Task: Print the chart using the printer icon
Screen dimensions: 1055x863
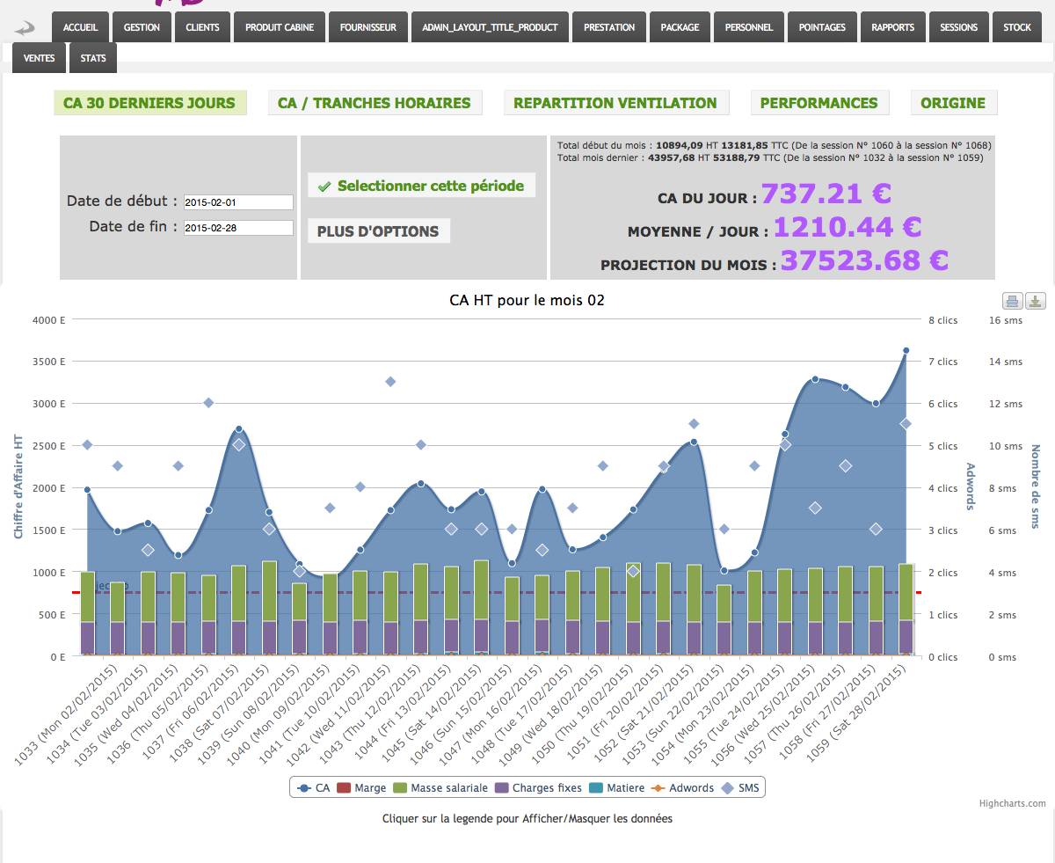Action: tap(1013, 302)
